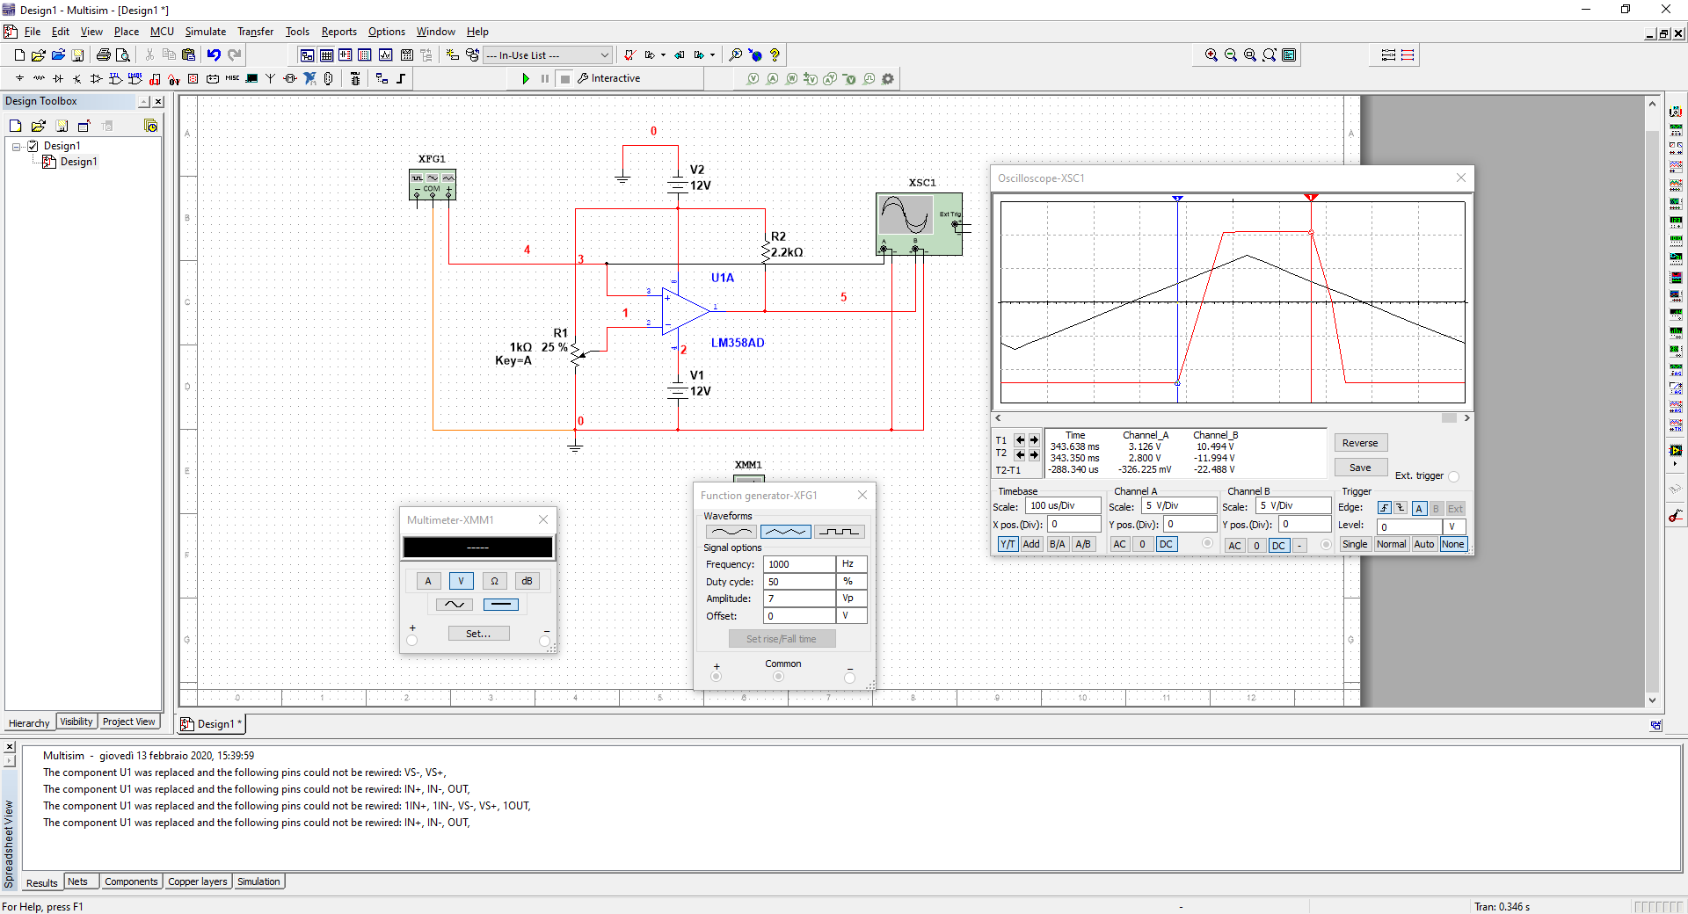Click the Frequency input field showing 1000
Viewport: 1688px width, 914px height.
[798, 564]
